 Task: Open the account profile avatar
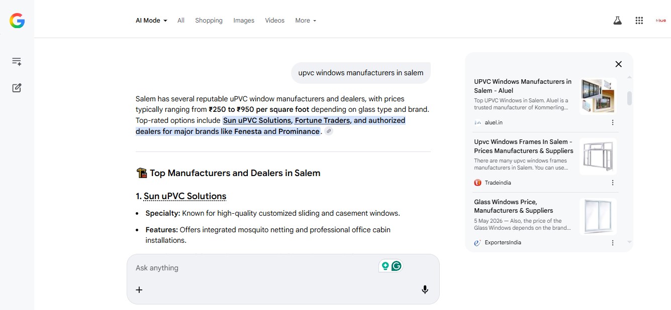point(660,21)
